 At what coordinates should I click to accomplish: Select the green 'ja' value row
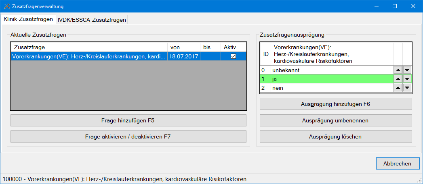[331, 79]
